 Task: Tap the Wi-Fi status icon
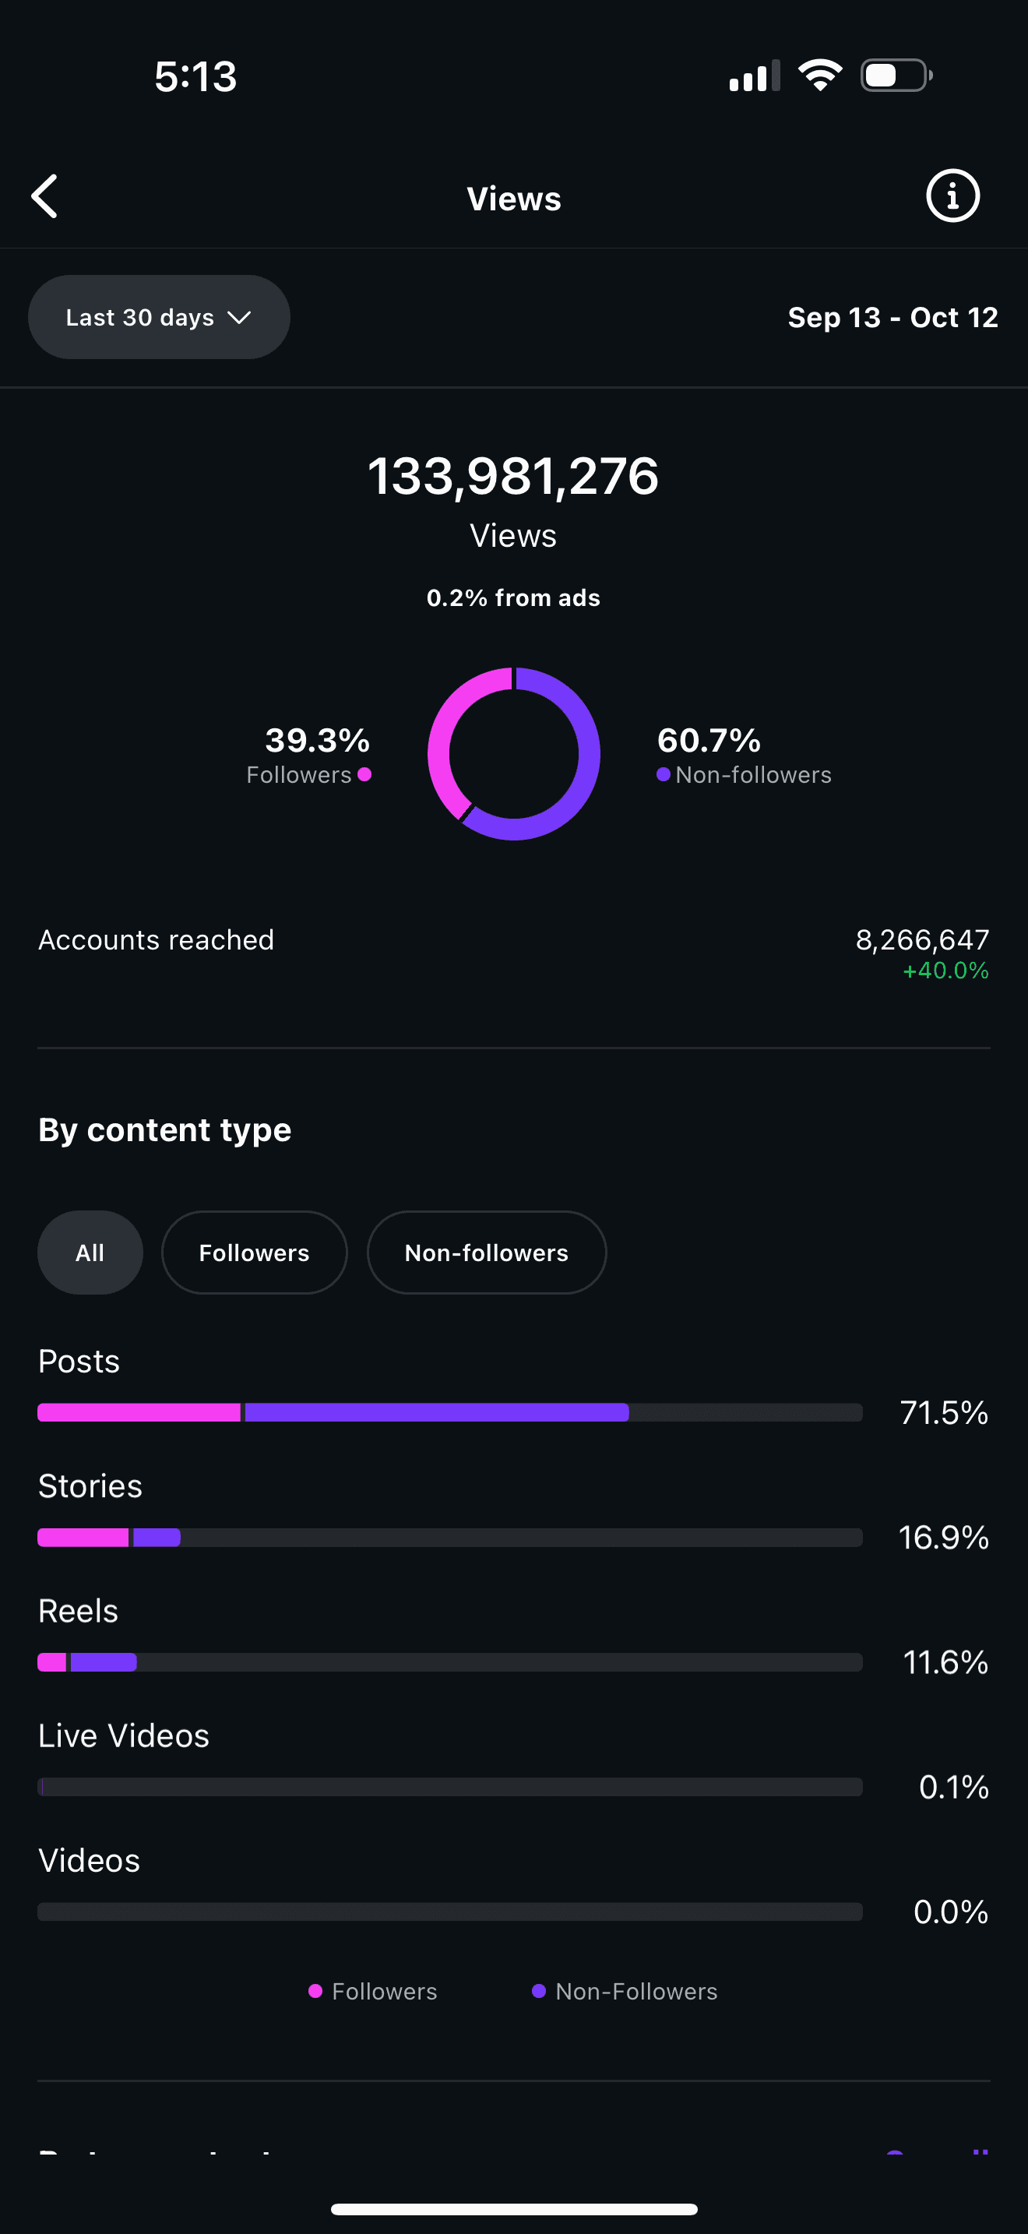point(820,76)
